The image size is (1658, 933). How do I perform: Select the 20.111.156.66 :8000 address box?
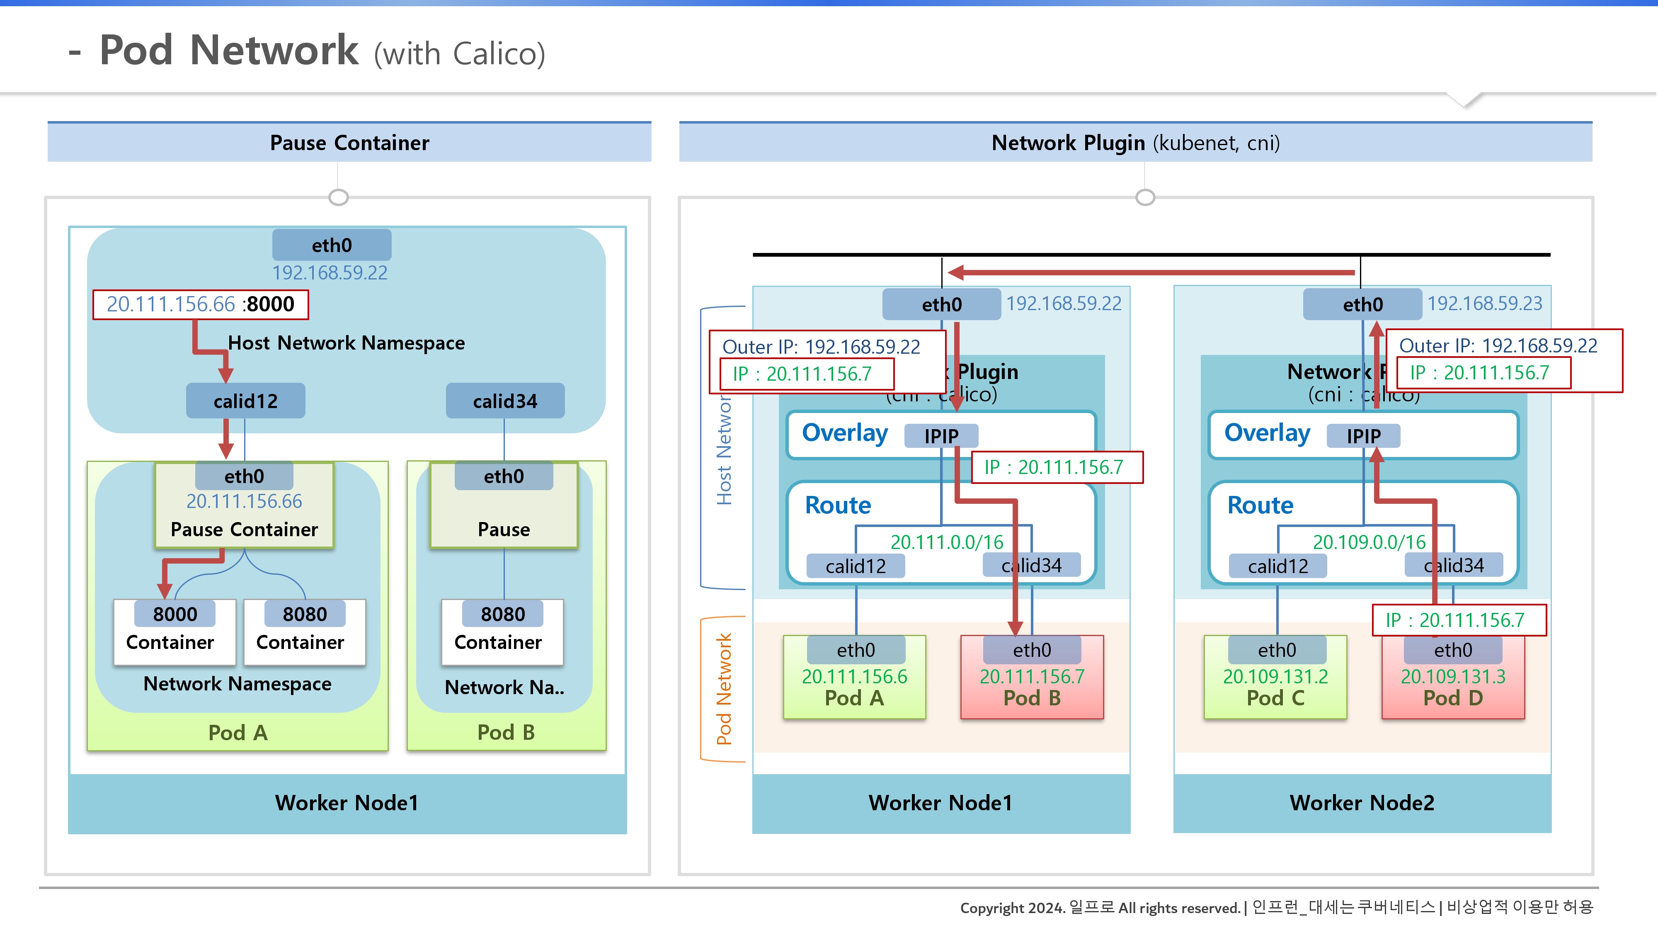point(200,304)
